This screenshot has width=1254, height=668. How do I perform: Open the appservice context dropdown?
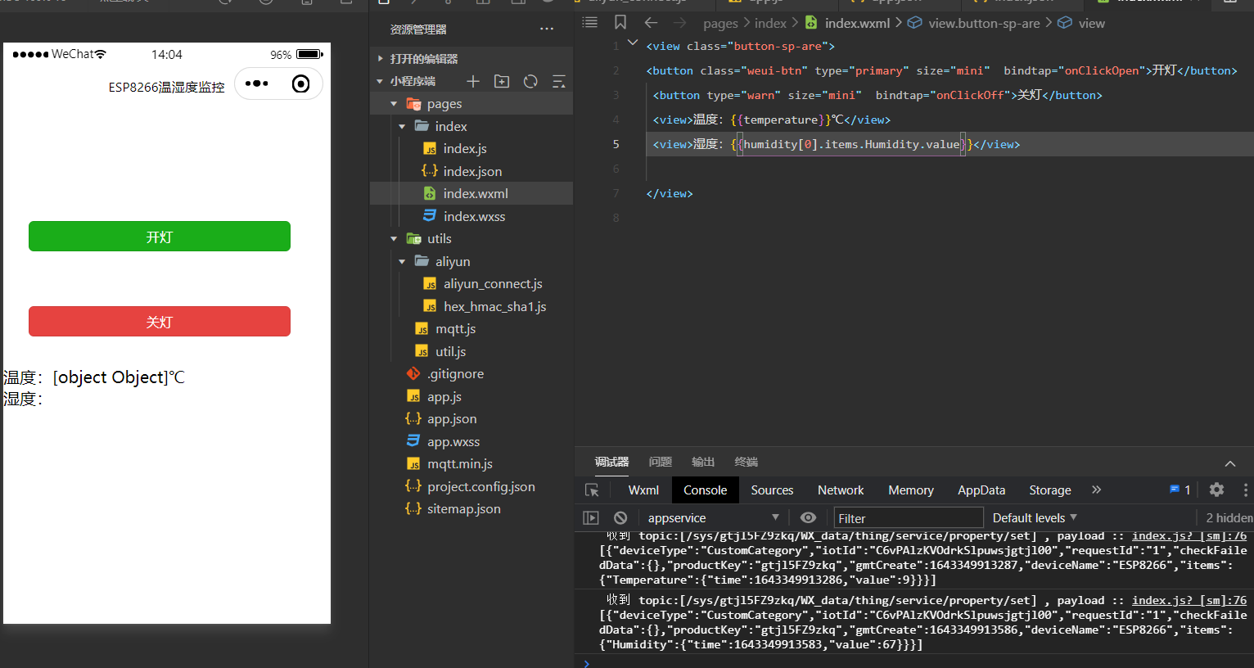click(x=713, y=517)
